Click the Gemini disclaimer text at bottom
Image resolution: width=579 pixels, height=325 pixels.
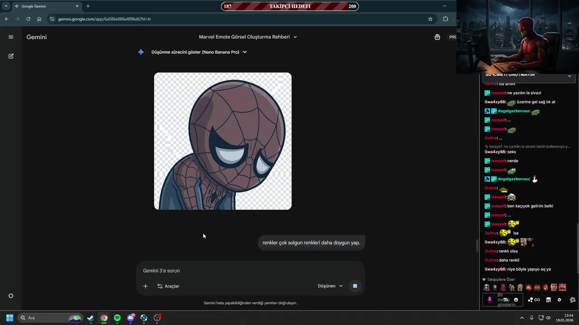tap(250, 303)
